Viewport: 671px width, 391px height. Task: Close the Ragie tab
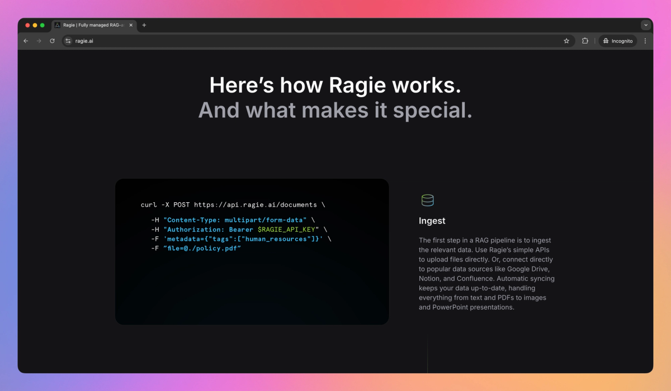tap(130, 25)
